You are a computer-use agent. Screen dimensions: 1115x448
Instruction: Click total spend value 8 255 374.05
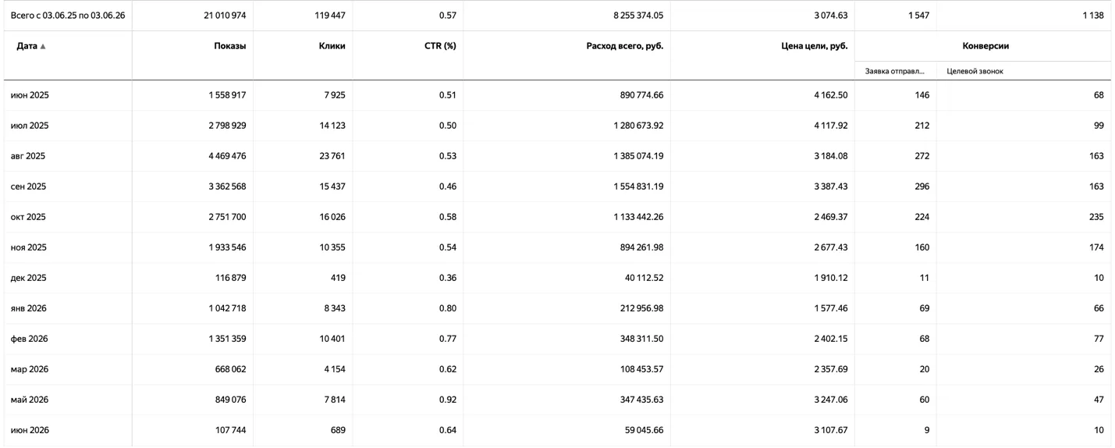coord(638,15)
